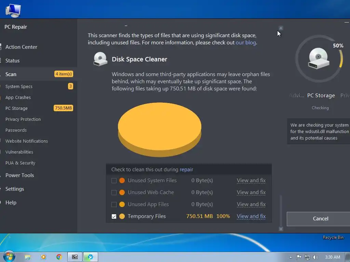
Task: Click the System Specs 3 badge
Action: (x=70, y=86)
